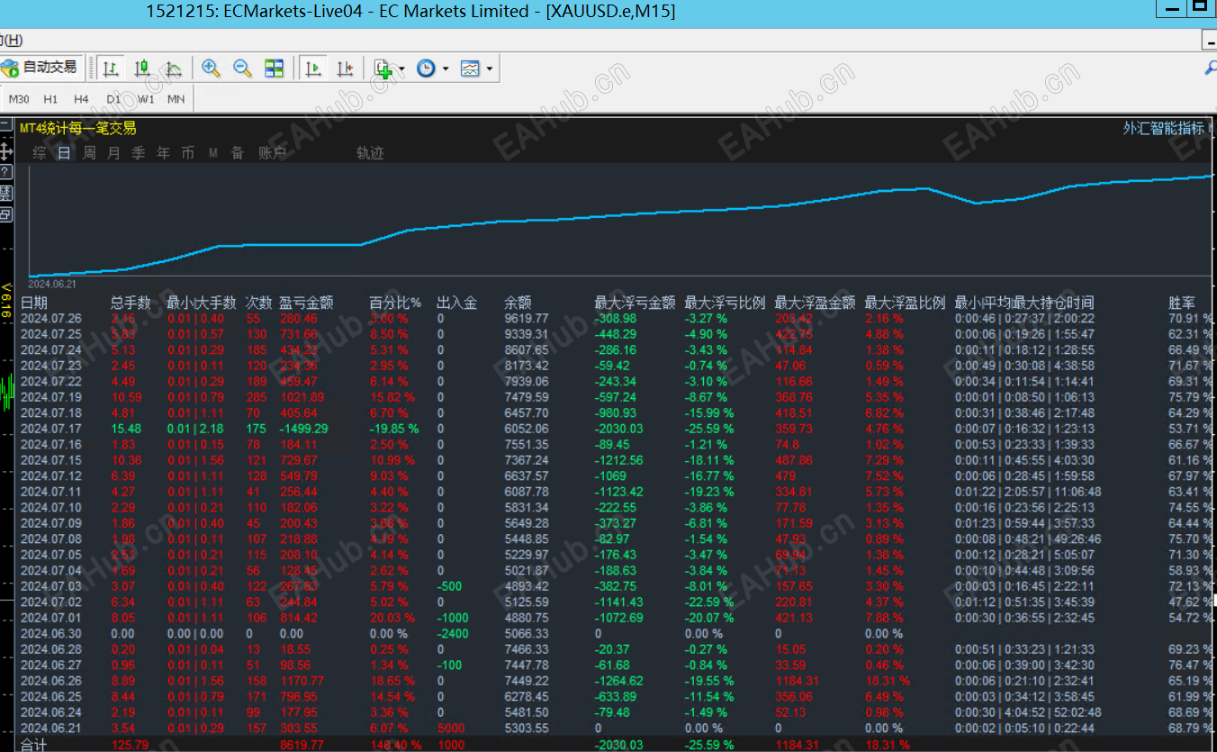Open the Help (H) menu

12,41
